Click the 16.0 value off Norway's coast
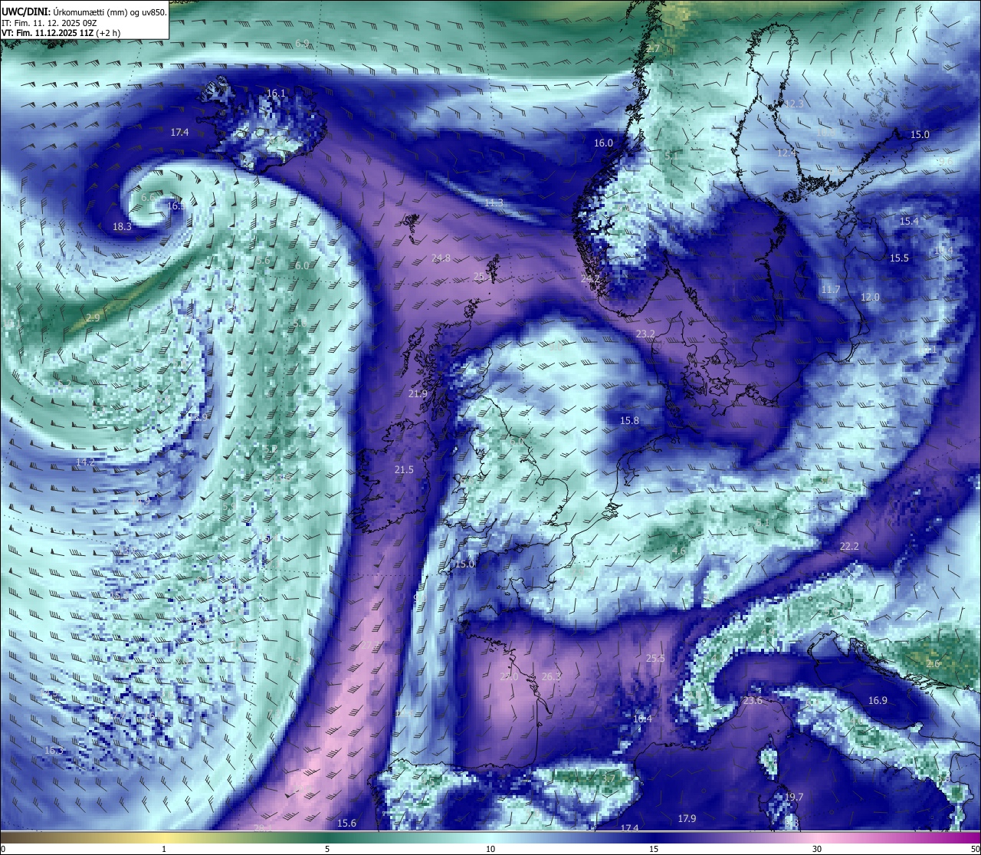 click(x=603, y=143)
